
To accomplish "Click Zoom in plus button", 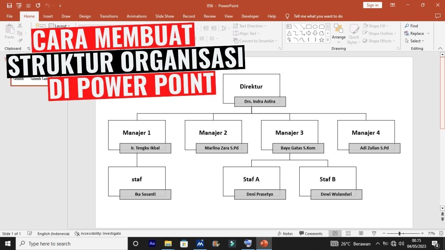I will point(422,234).
